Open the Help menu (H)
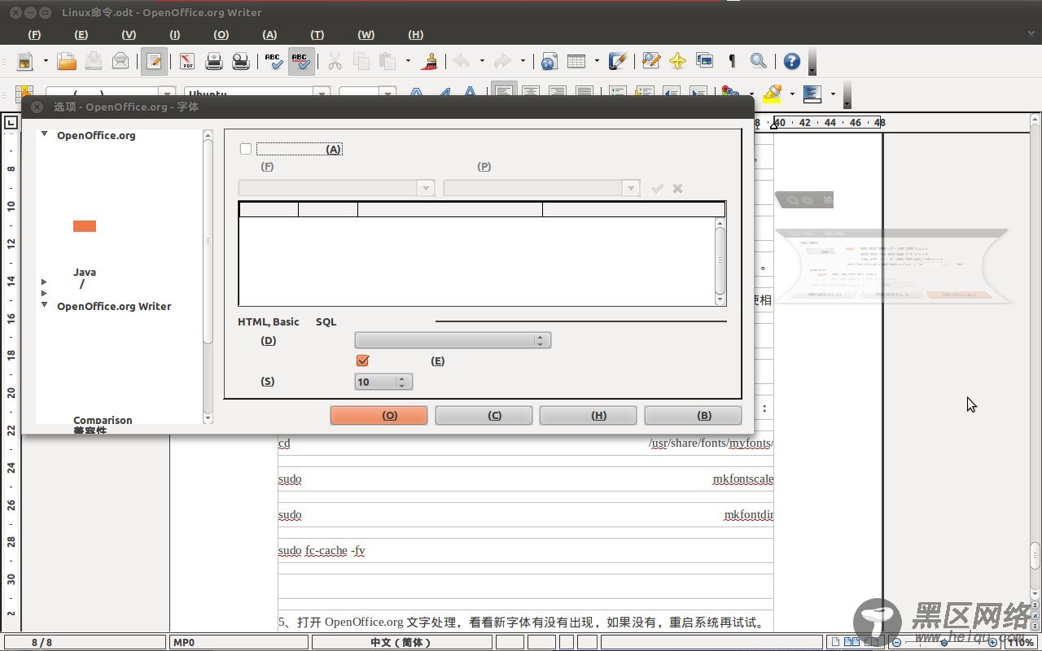Screen dimensions: 1042x651 416,34
